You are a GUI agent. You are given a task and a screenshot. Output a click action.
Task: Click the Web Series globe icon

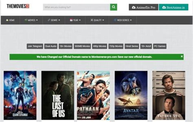click(115, 20)
